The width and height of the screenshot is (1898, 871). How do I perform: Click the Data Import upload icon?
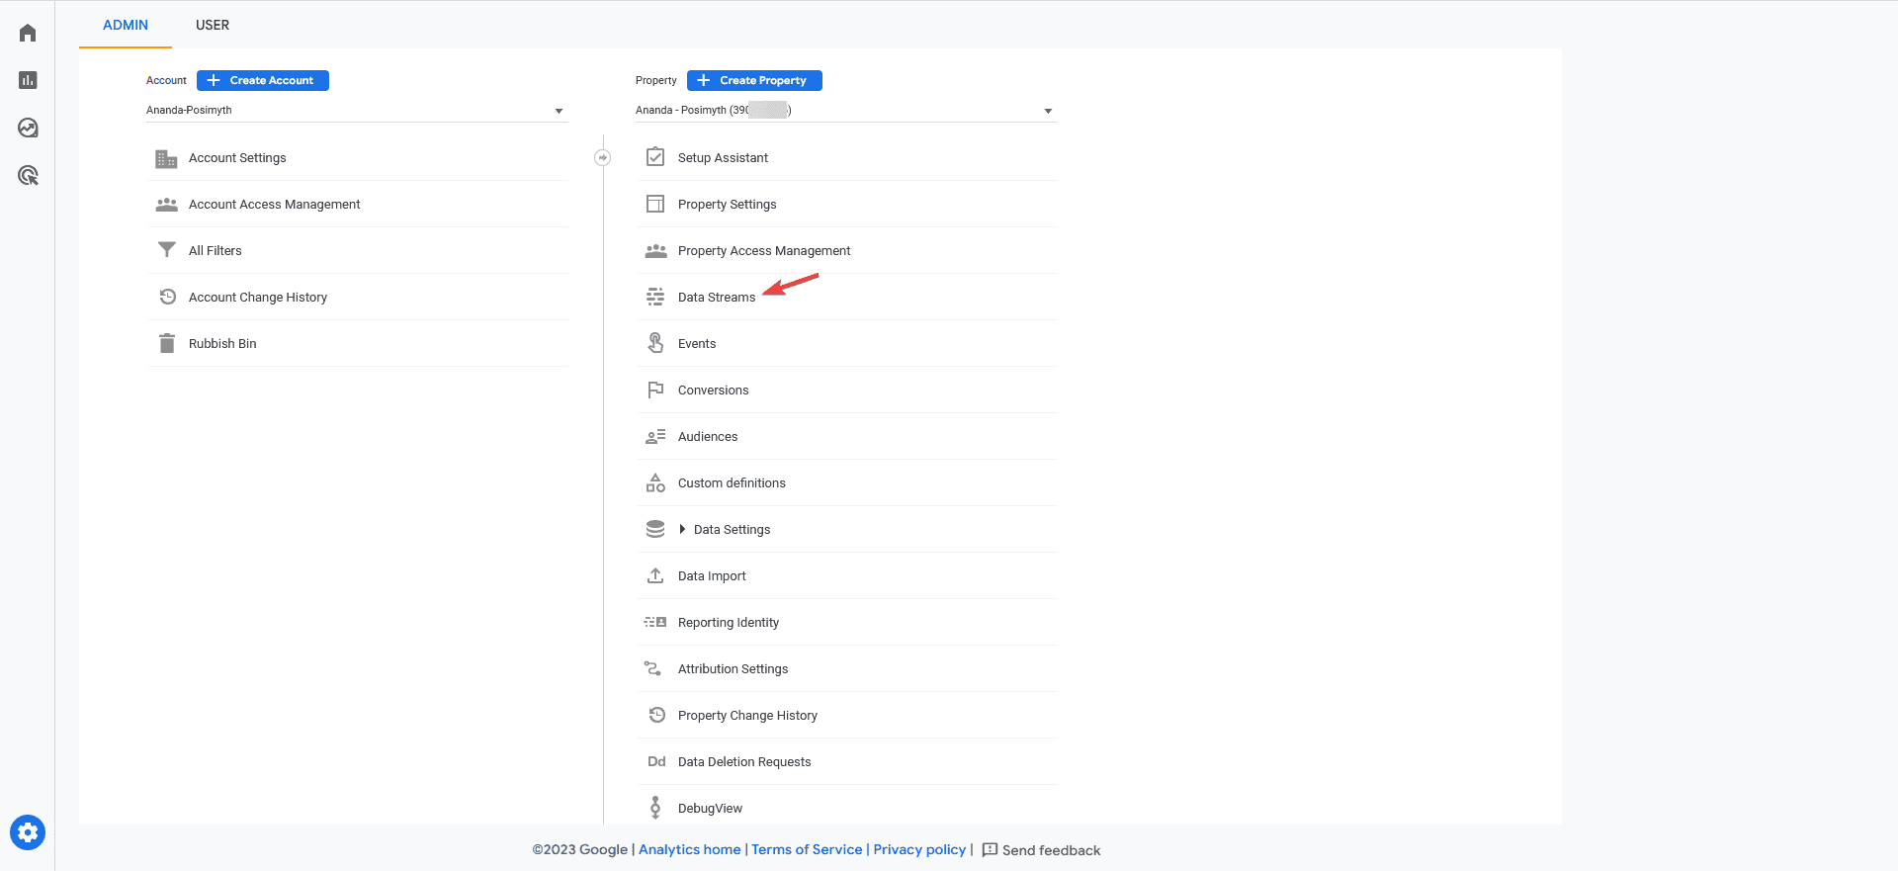click(655, 575)
